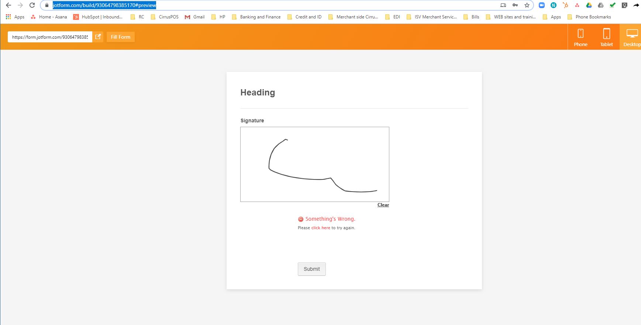Open the CirrusPOS bookmark folder

pyautogui.click(x=165, y=17)
